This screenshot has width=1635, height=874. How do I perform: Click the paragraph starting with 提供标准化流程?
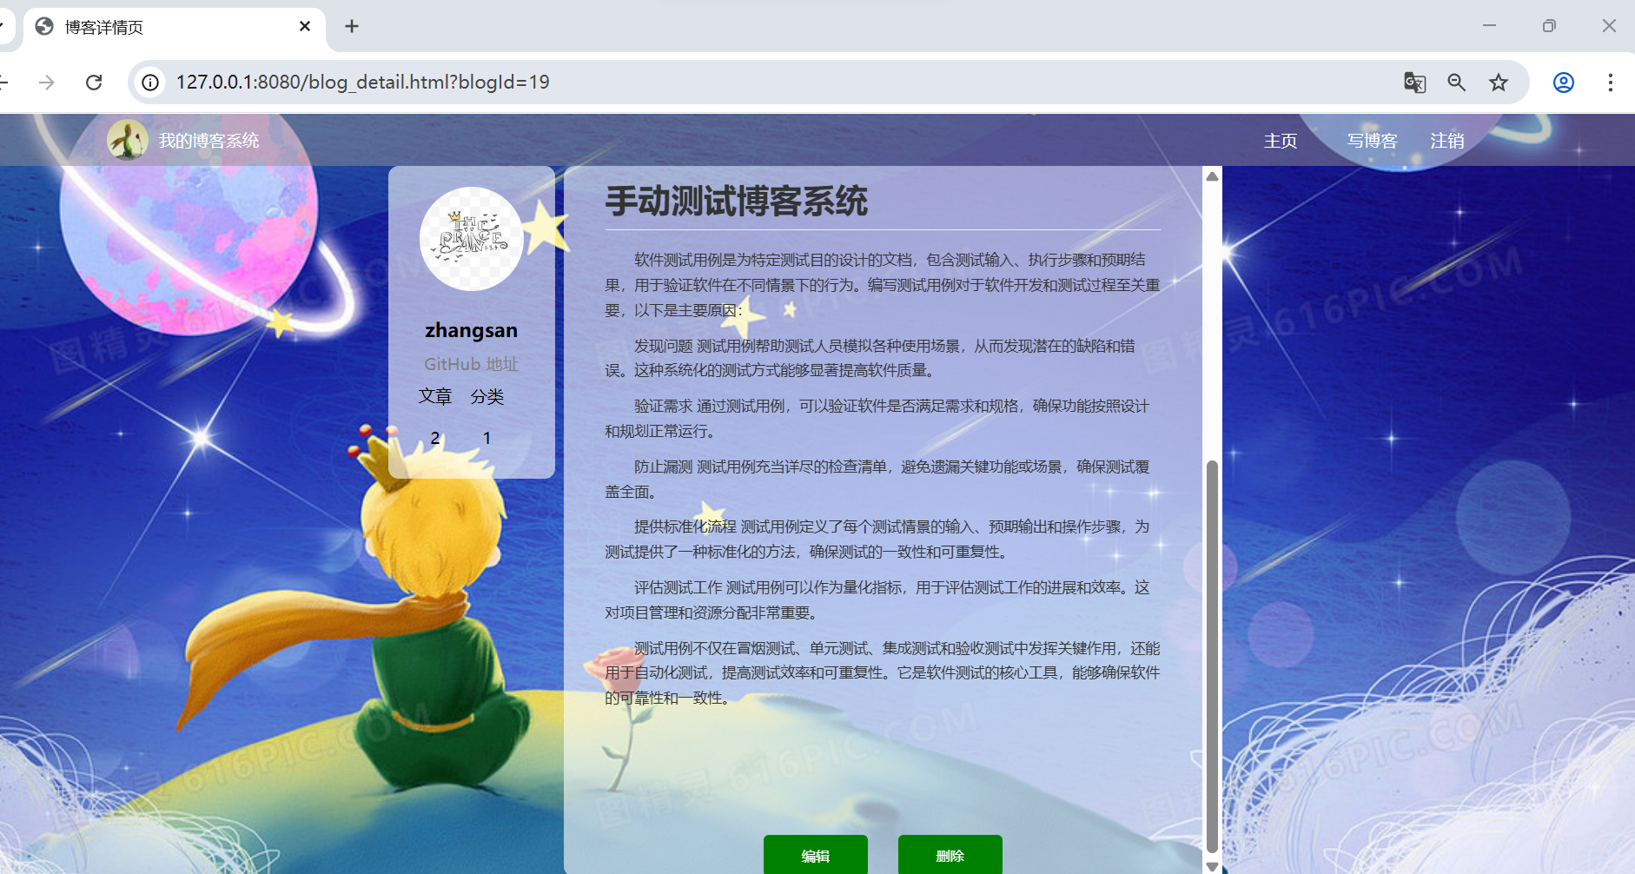(x=883, y=540)
